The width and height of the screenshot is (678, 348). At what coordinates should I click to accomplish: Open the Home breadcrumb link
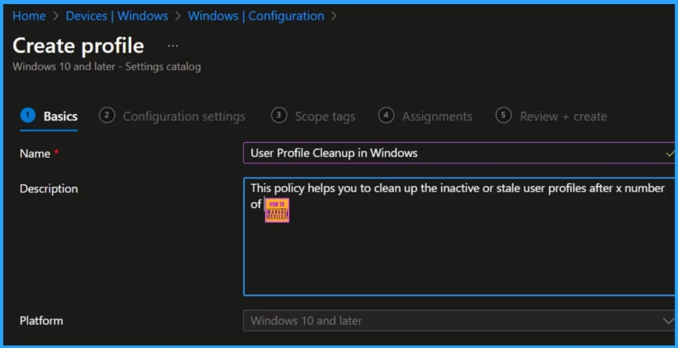29,16
